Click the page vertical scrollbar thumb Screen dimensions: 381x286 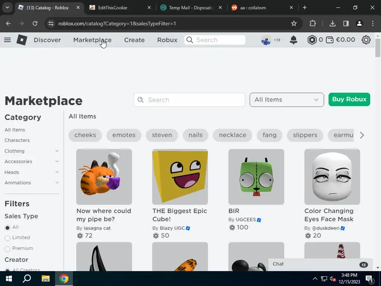point(378,48)
